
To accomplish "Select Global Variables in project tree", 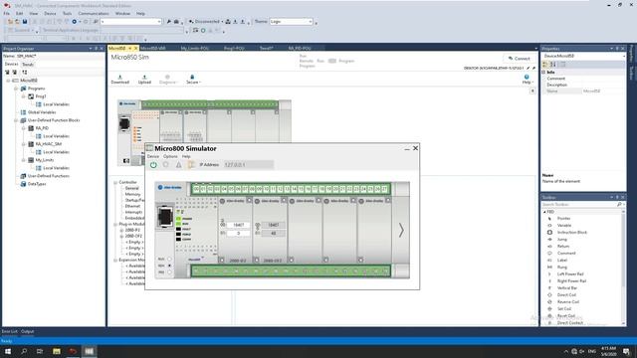I will click(x=42, y=112).
